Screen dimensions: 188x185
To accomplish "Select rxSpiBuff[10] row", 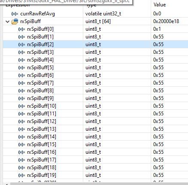I will pyautogui.click(x=95, y=106).
